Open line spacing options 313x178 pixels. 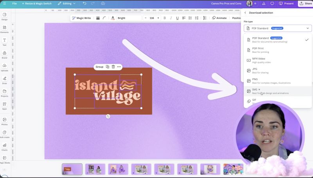click(x=197, y=18)
